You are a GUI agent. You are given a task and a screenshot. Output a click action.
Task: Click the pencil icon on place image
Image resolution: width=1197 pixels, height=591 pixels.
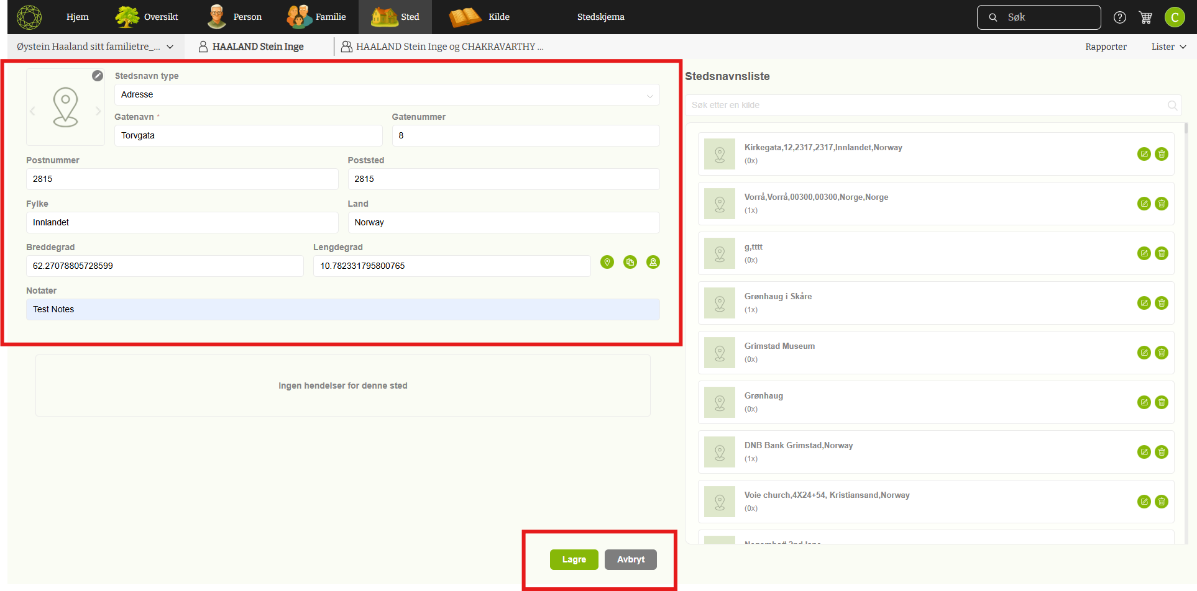(x=98, y=76)
